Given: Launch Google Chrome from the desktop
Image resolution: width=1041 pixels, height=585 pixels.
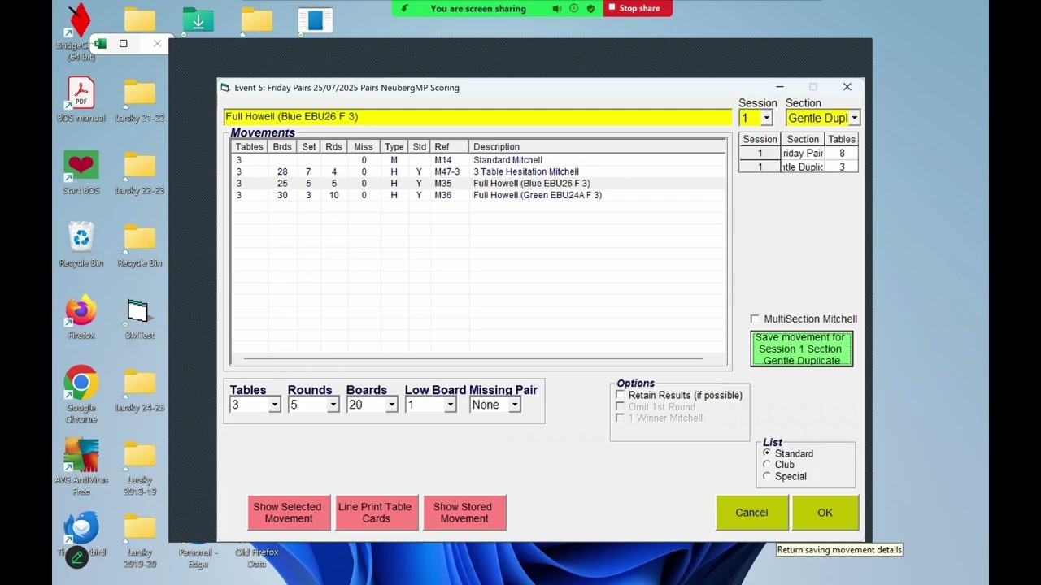Looking at the screenshot, I should pyautogui.click(x=81, y=394).
